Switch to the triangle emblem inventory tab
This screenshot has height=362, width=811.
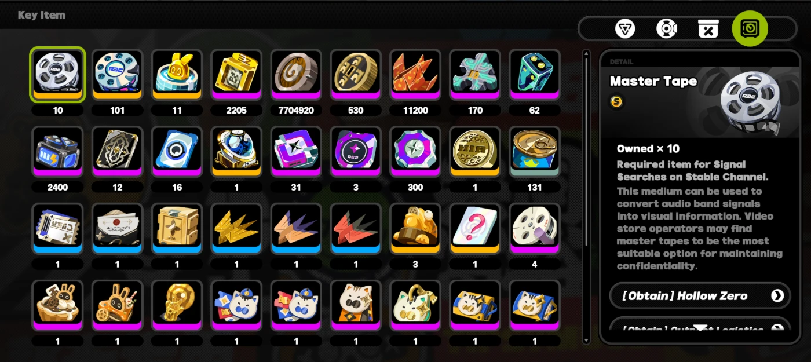[x=625, y=28]
